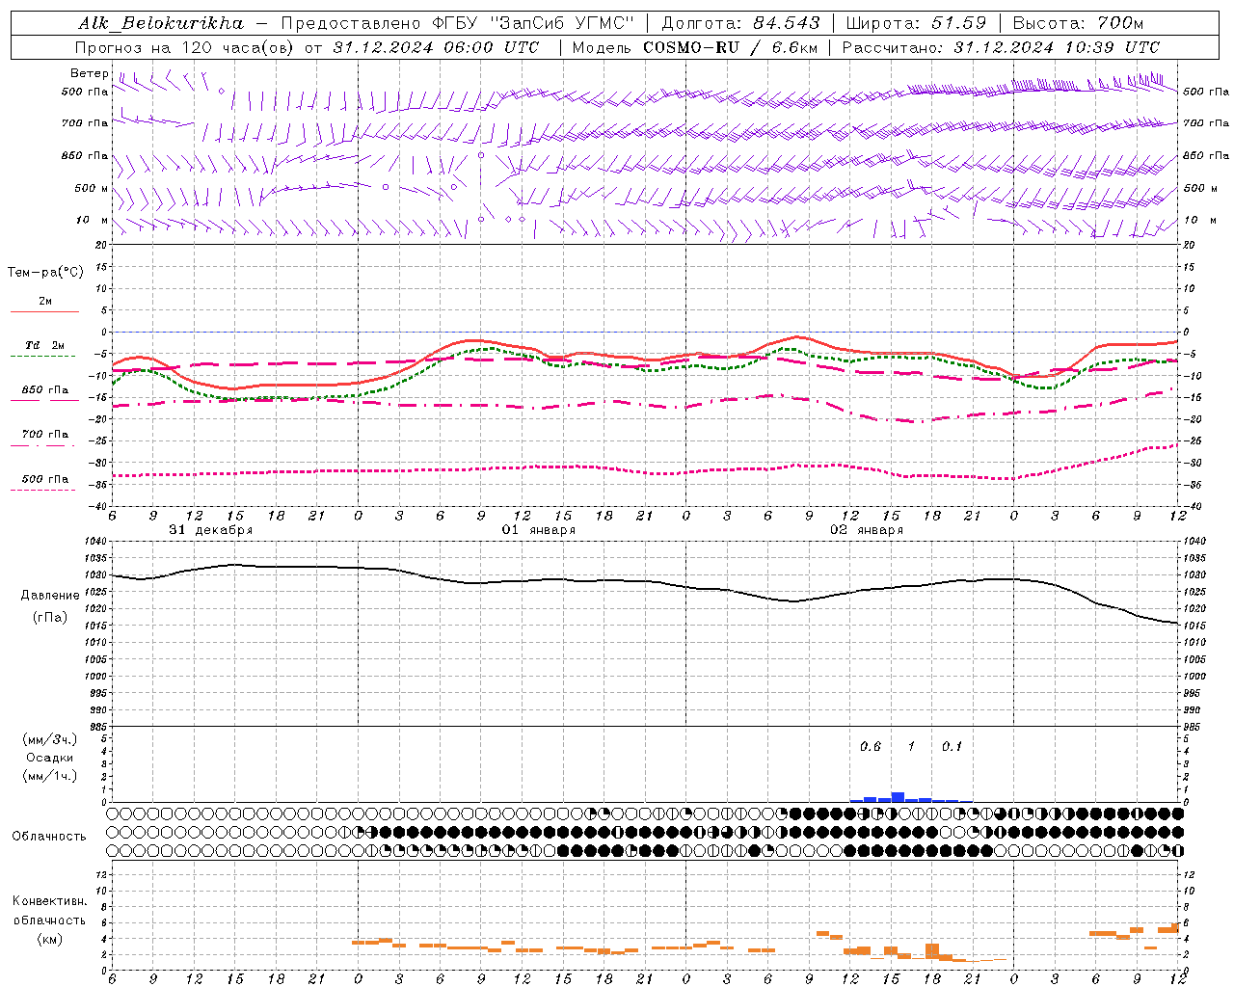Click the 'Давление' pressure panel label
The width and height of the screenshot is (1234, 987).
[x=50, y=596]
